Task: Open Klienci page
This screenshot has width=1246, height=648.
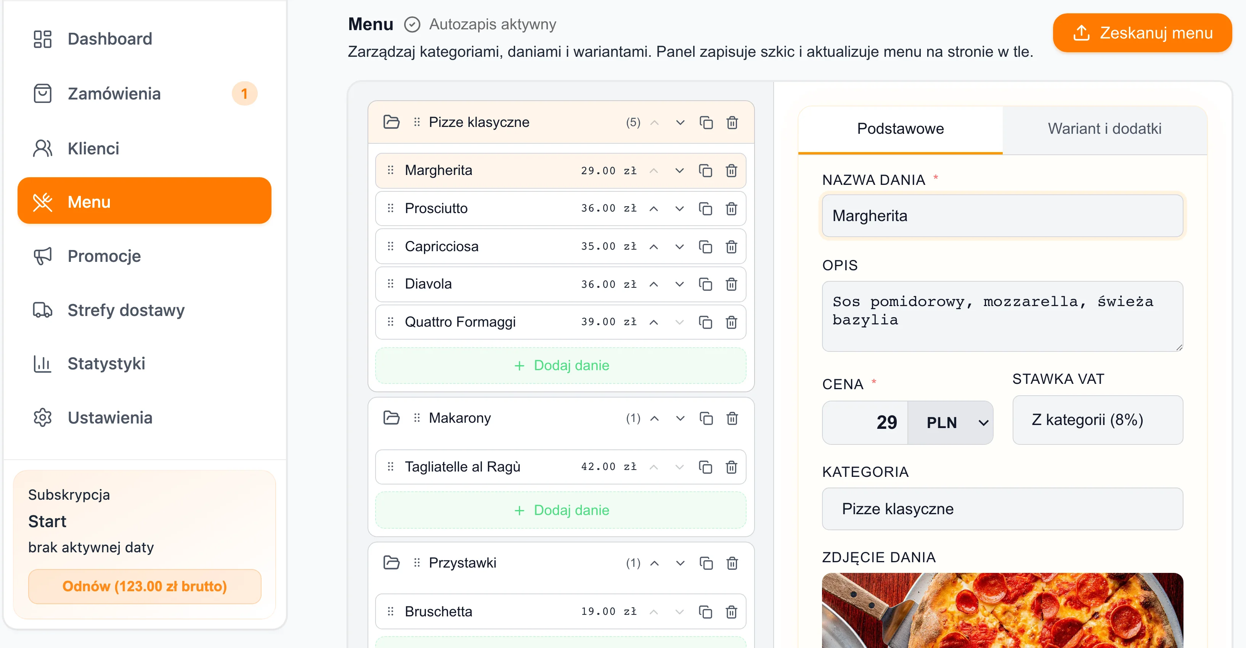Action: pos(144,148)
